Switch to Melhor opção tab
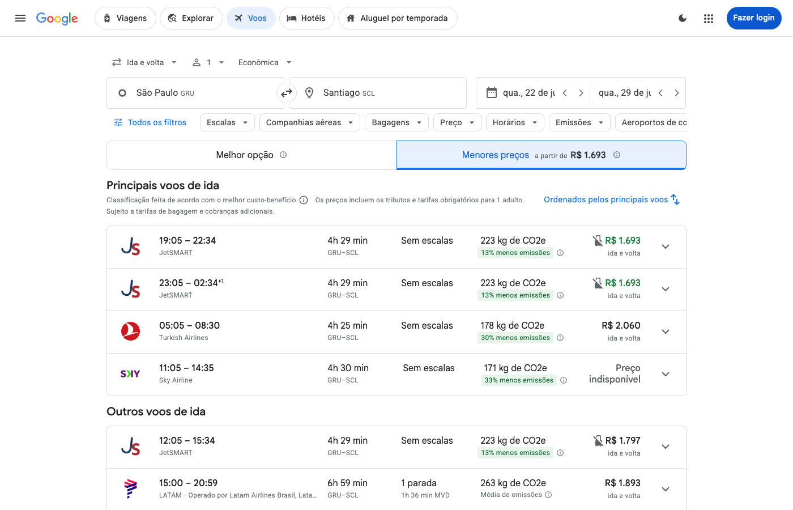 (x=251, y=155)
